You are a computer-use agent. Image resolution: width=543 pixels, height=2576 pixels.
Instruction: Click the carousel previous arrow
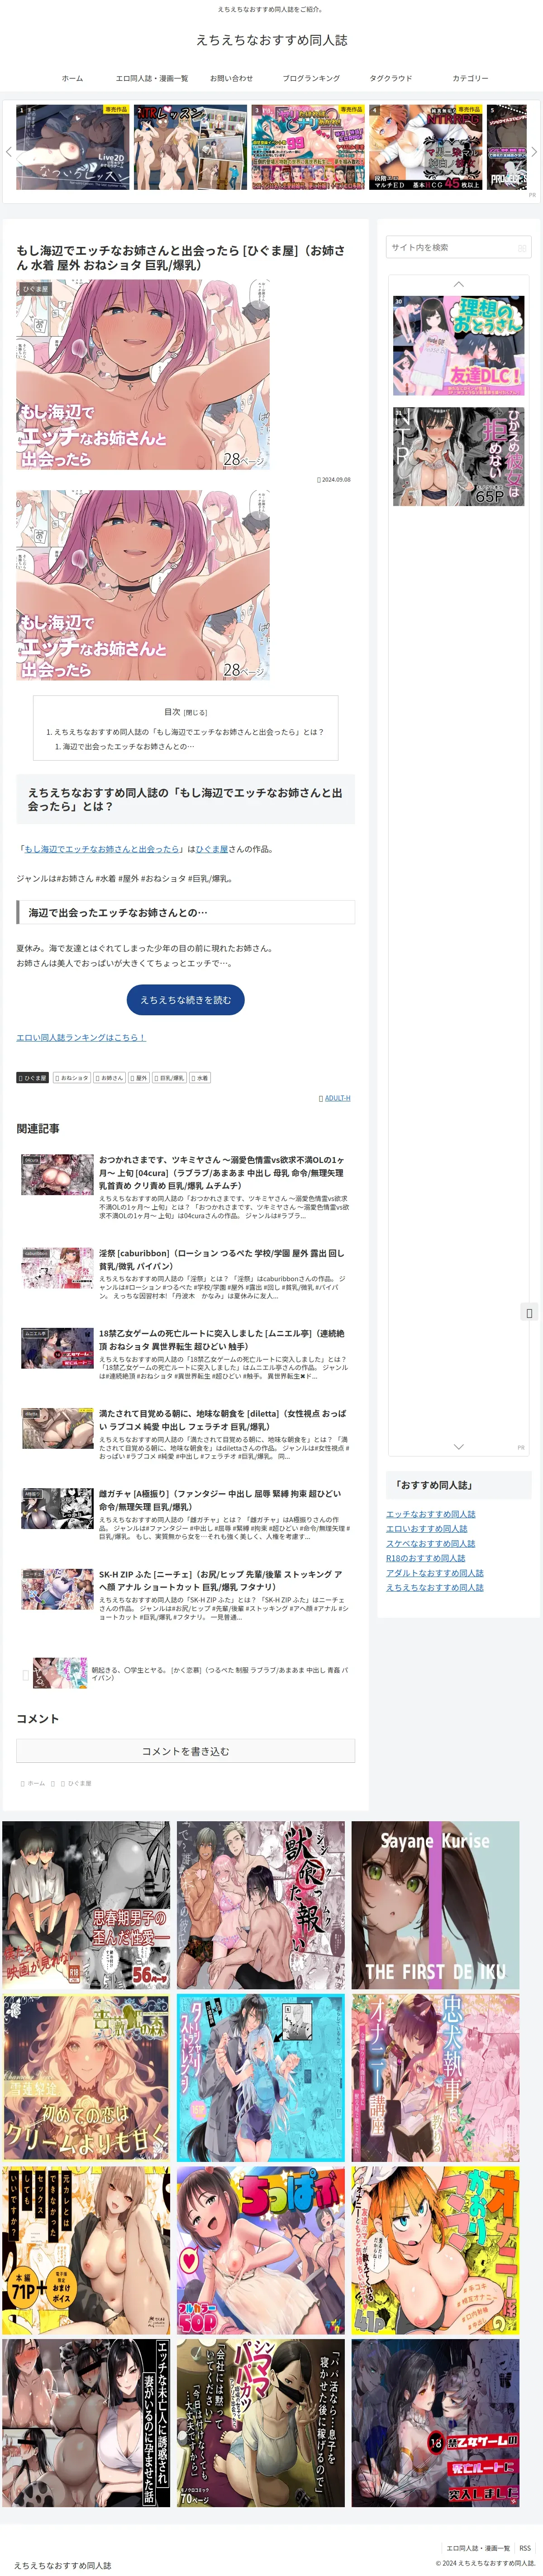[9, 152]
